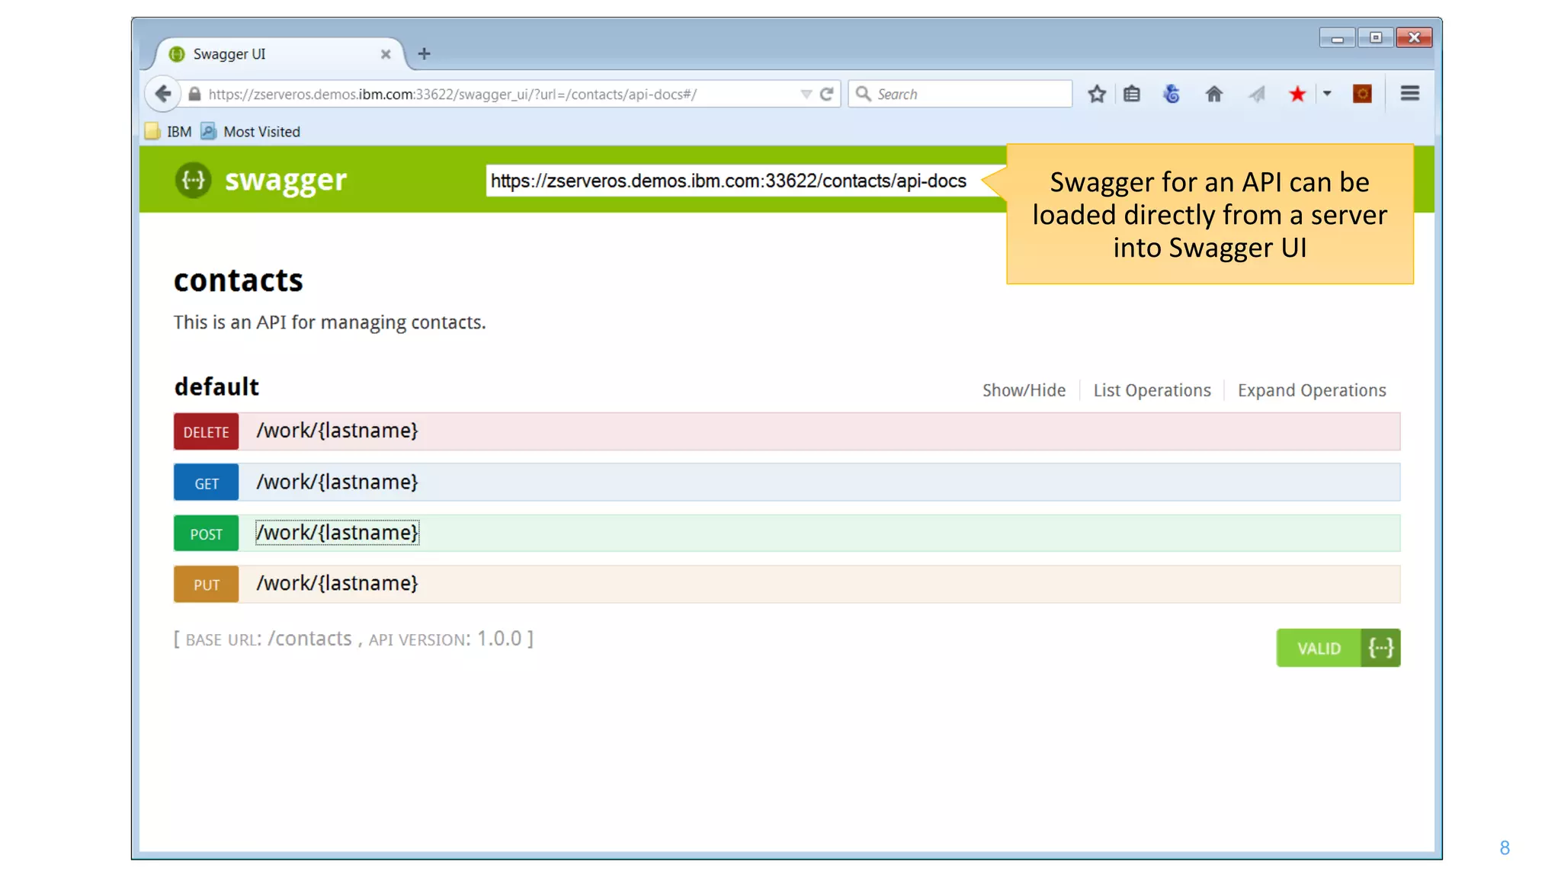Screen dimensions: 1561x878
Task: Click Show/Hide for the default section
Action: pyautogui.click(x=1024, y=390)
